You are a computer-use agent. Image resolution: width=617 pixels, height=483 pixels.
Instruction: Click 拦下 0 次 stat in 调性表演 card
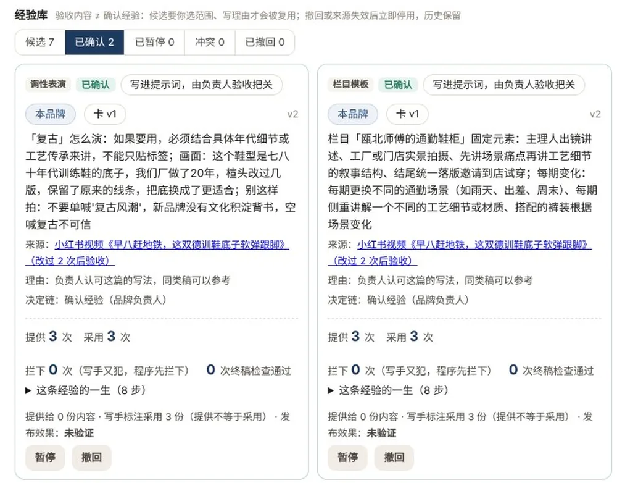[107, 371]
